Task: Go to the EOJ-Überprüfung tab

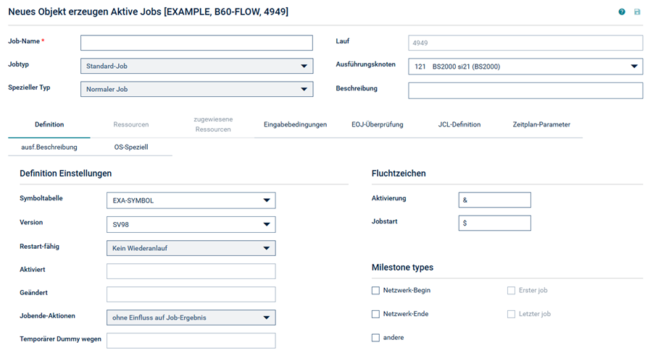Action: [377, 124]
